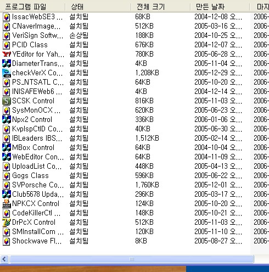Click the horizontal scrollbar thumb

pyautogui.click(x=132, y=259)
